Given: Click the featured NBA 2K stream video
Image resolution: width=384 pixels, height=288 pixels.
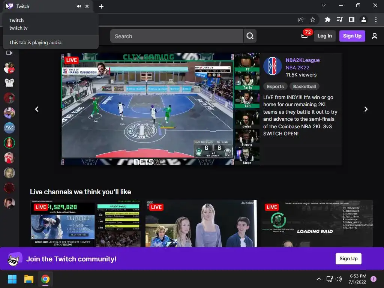Looking at the screenshot, I should pos(160,109).
